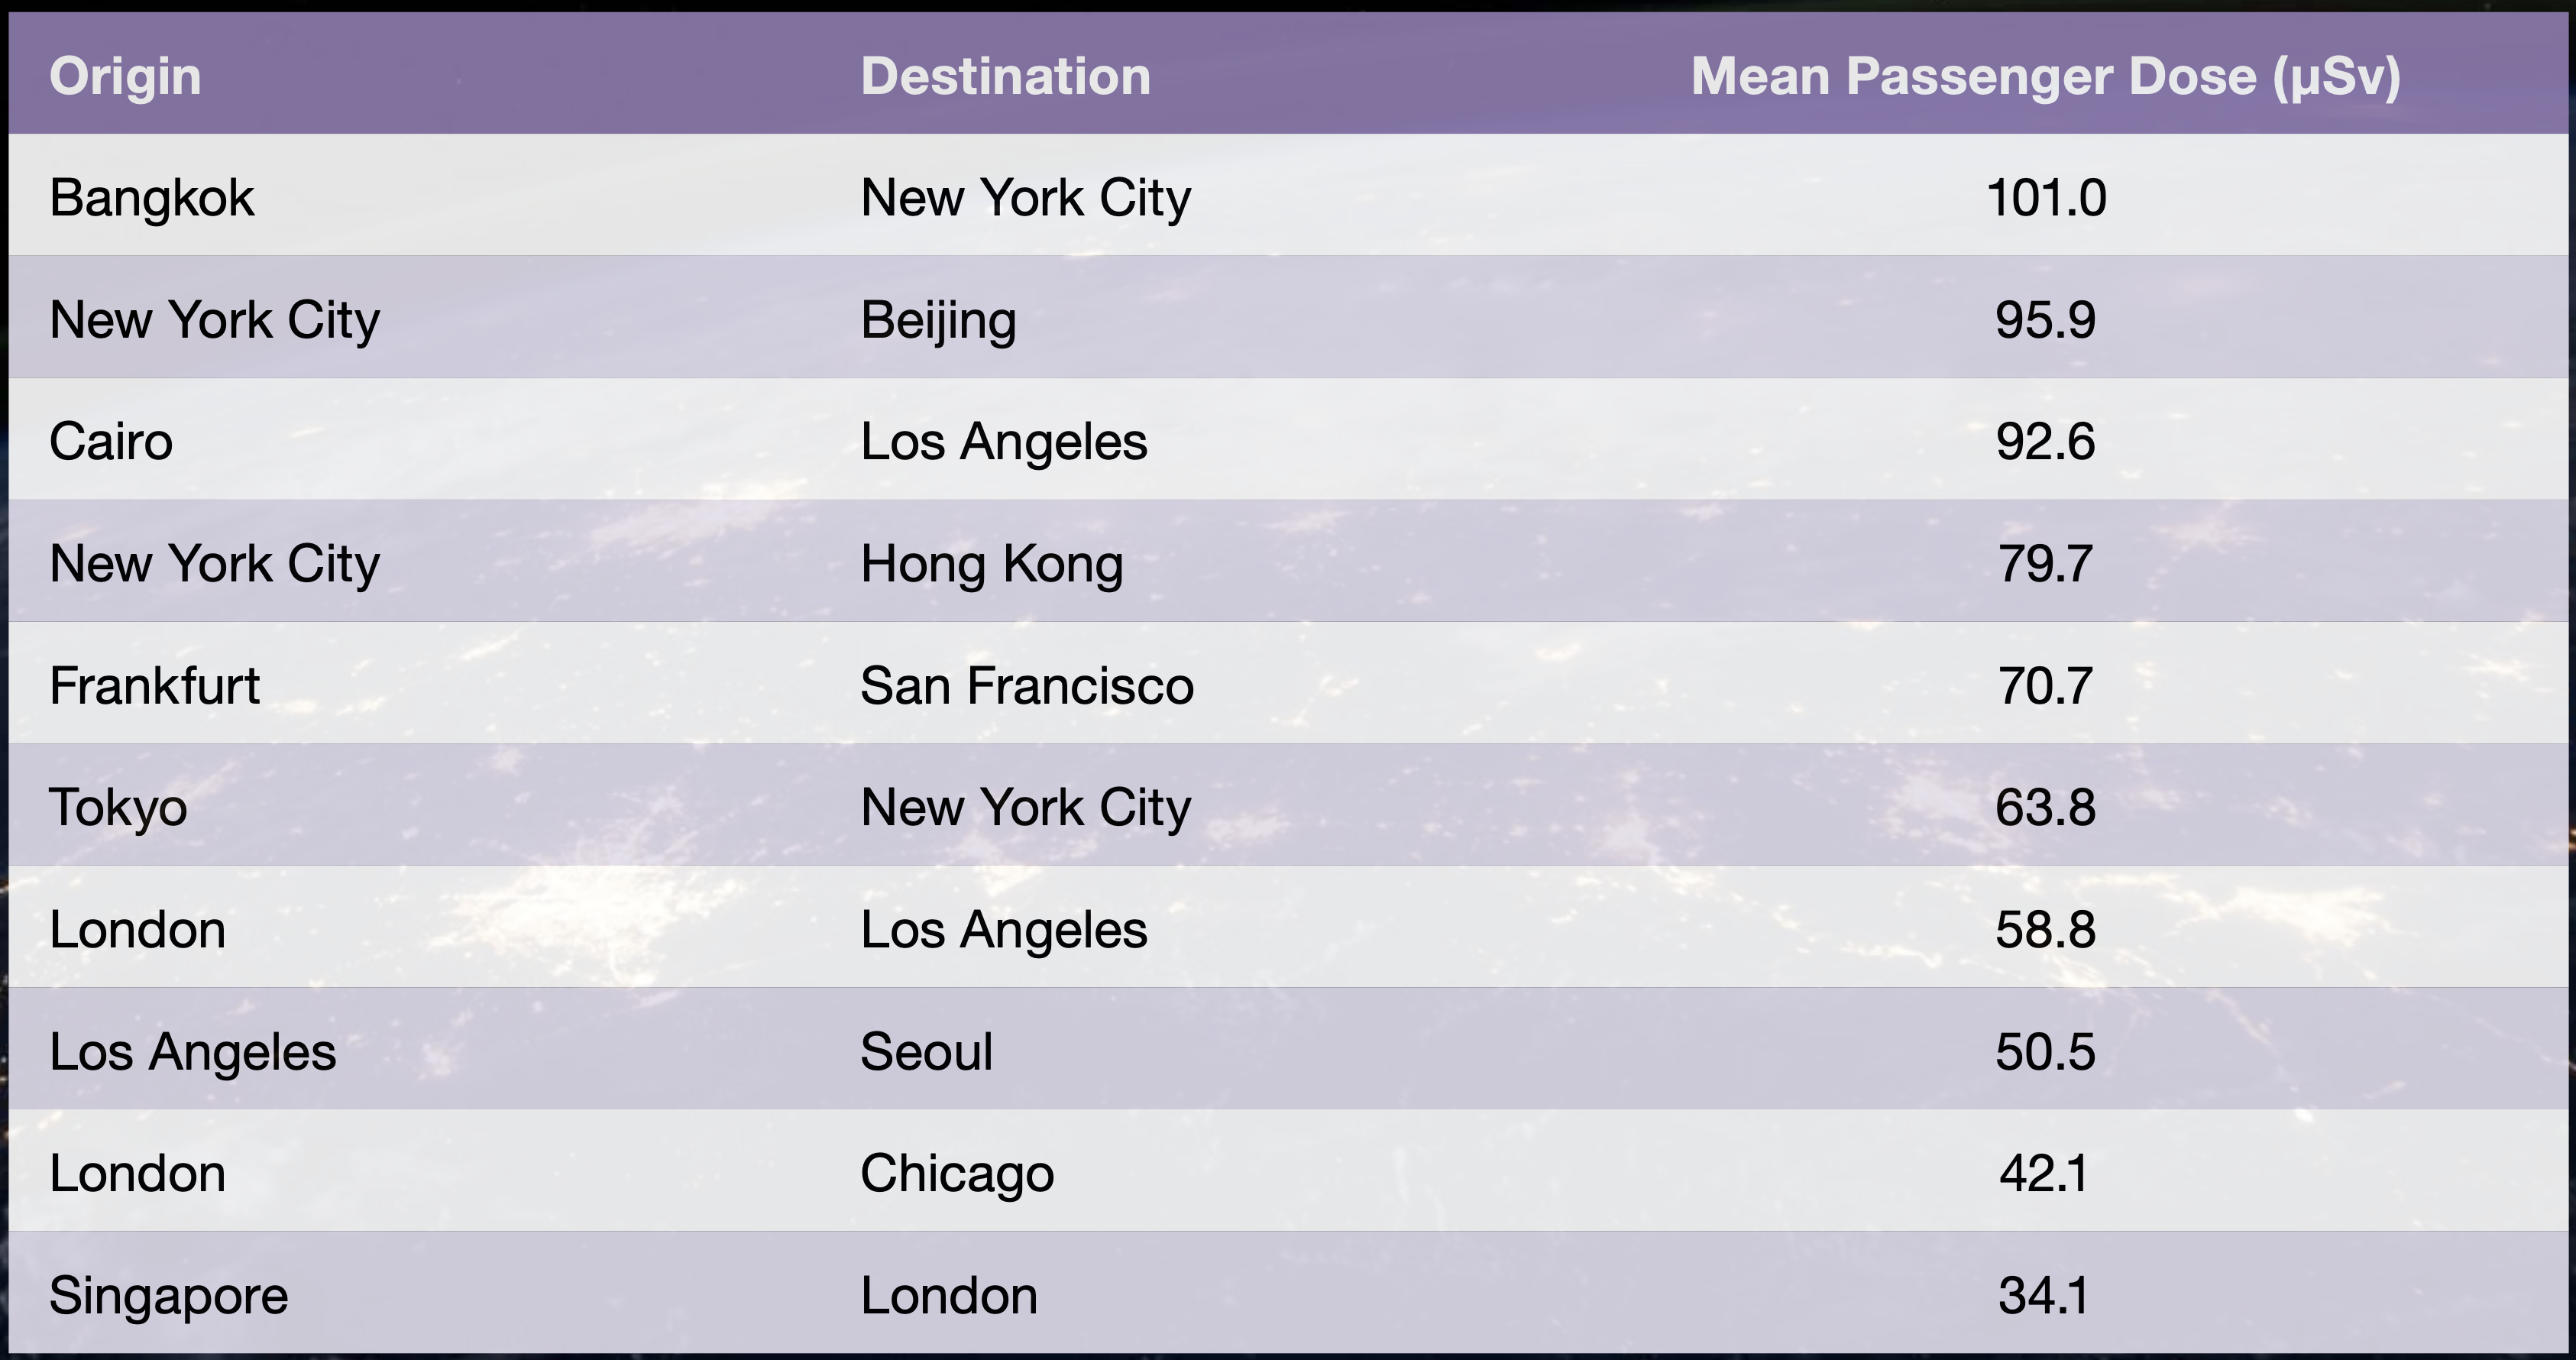Click the Mean Passenger Dose header
Image resolution: width=2576 pixels, height=1360 pixels.
click(2045, 76)
